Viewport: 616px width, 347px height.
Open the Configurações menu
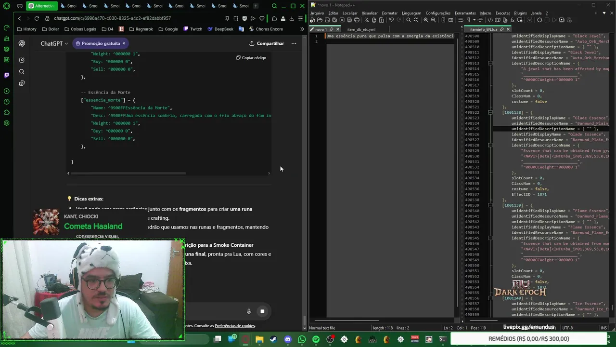point(438,13)
